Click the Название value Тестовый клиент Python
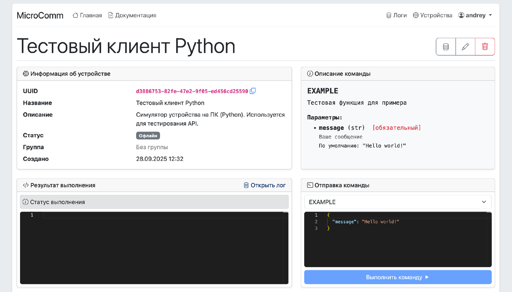 [170, 103]
